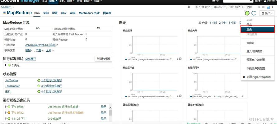This screenshot has width=277, height=124.
Task: Open the 严重 event search link
Action: pos(38,50)
